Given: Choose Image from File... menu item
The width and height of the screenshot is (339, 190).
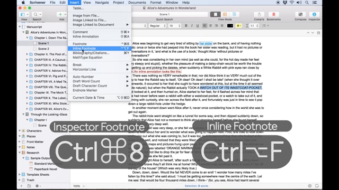Looking at the screenshot, I should pyautogui.click(x=100, y=15).
